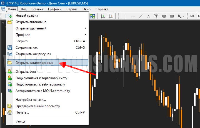
Task: Click 'Выход' to exit terminal
Action: [x=20, y=121]
